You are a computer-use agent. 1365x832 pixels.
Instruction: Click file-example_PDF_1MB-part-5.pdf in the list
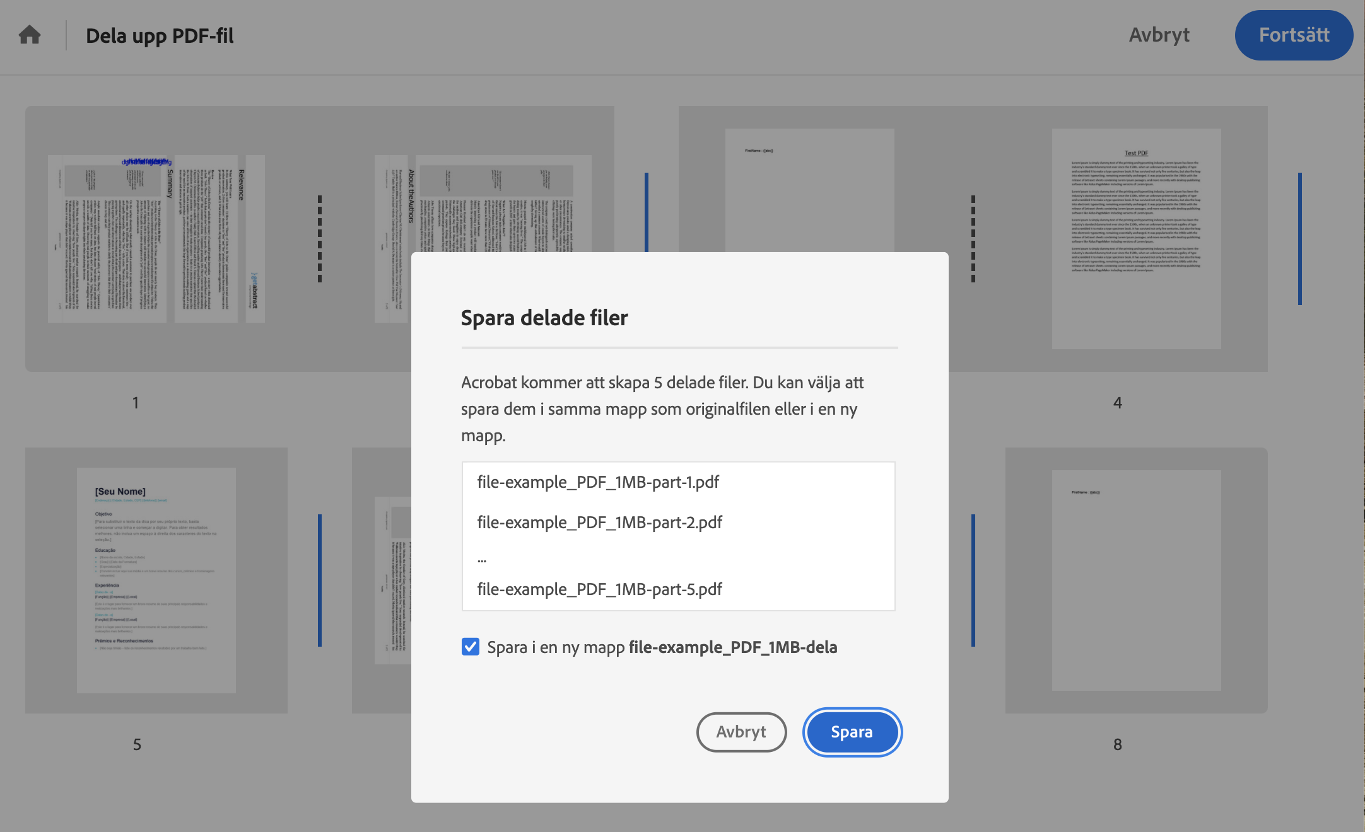pos(599,589)
